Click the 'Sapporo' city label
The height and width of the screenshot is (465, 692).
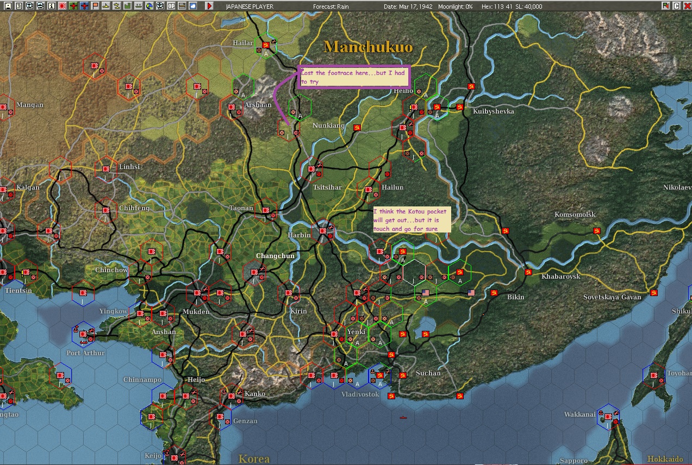pos(574,461)
